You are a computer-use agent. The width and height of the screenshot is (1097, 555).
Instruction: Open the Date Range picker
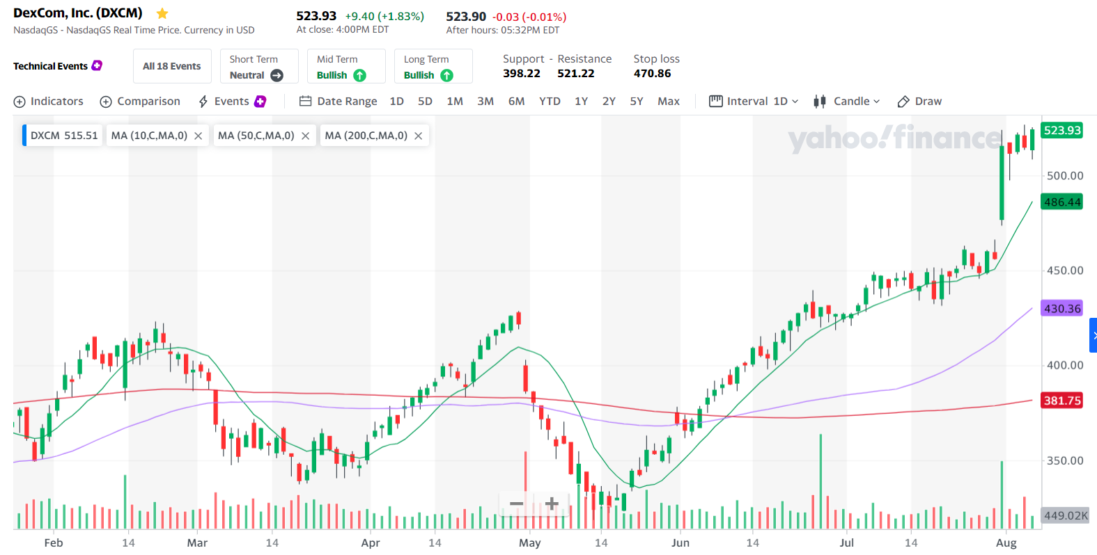(339, 102)
